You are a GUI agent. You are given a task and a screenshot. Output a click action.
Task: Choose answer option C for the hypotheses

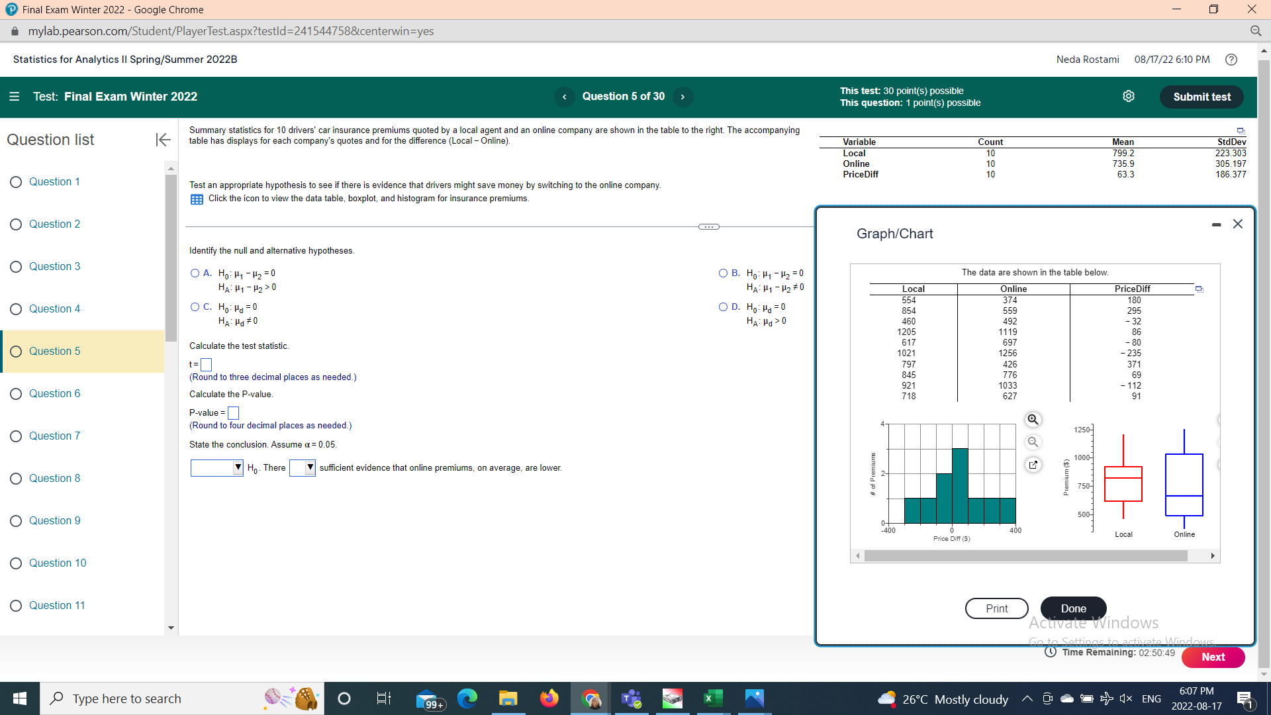click(x=195, y=307)
